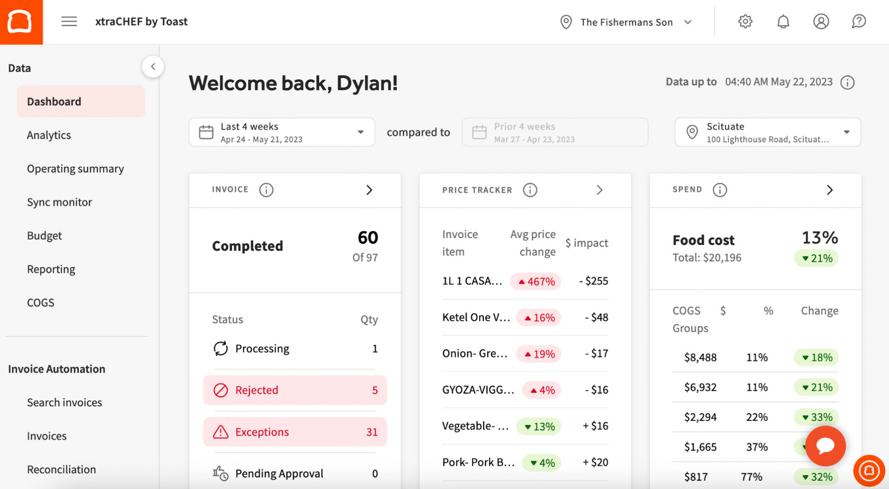Open the Scituate location dropdown
The height and width of the screenshot is (489, 889).
[768, 132]
